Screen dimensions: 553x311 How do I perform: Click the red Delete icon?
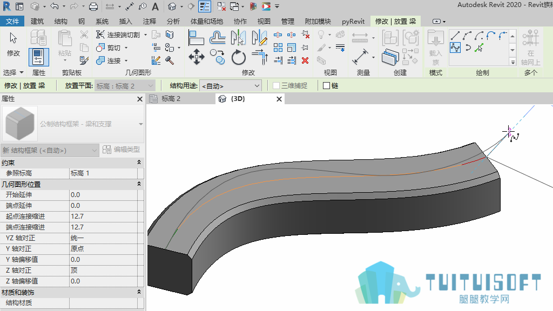305,60
